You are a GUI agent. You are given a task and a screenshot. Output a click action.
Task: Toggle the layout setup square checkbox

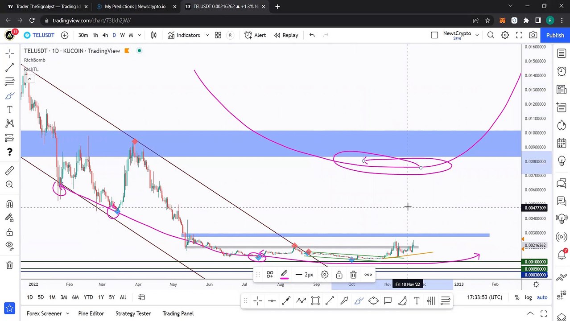(x=434, y=35)
